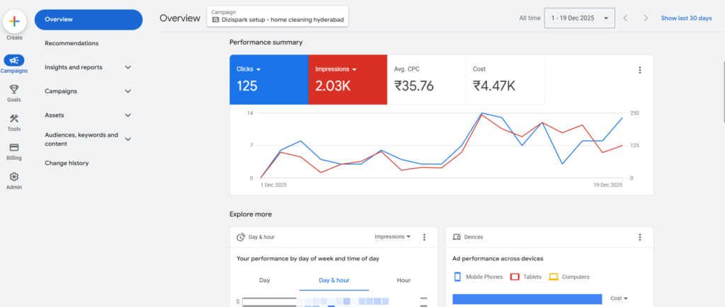Click the Performance summary heading
The width and height of the screenshot is (725, 307).
click(x=266, y=42)
